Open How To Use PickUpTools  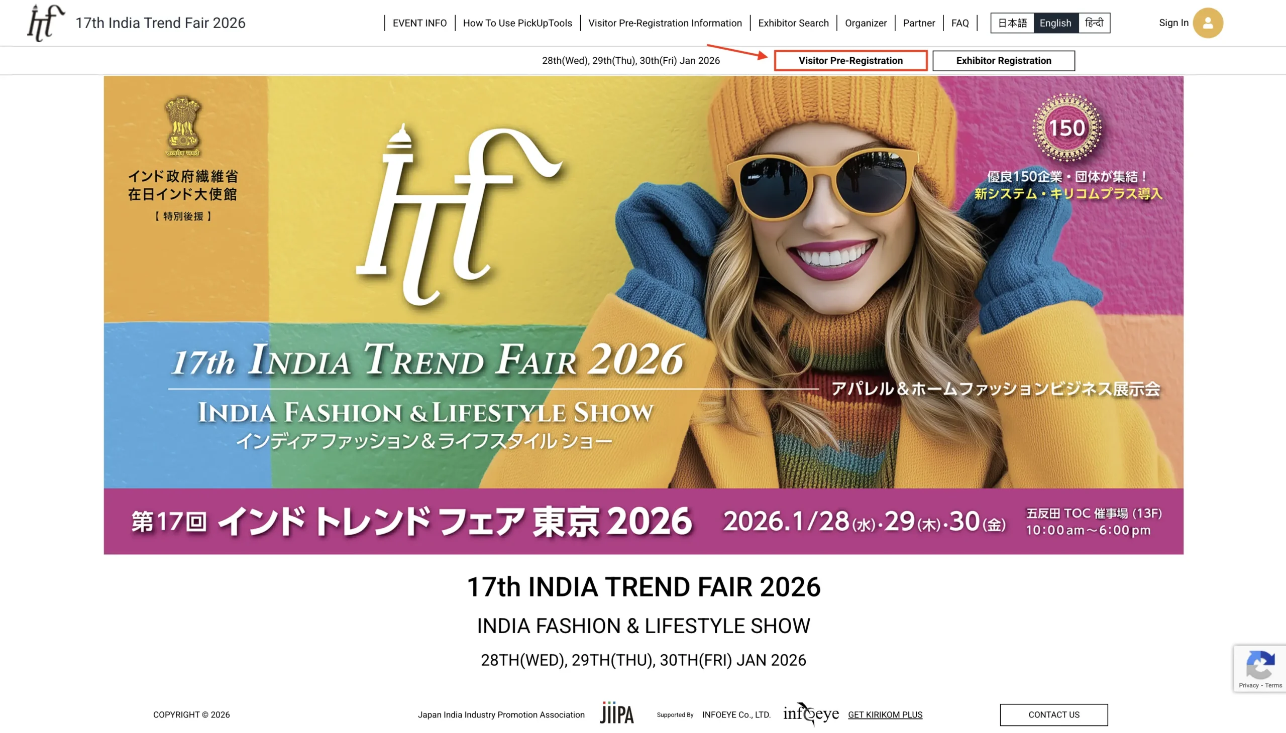tap(517, 23)
